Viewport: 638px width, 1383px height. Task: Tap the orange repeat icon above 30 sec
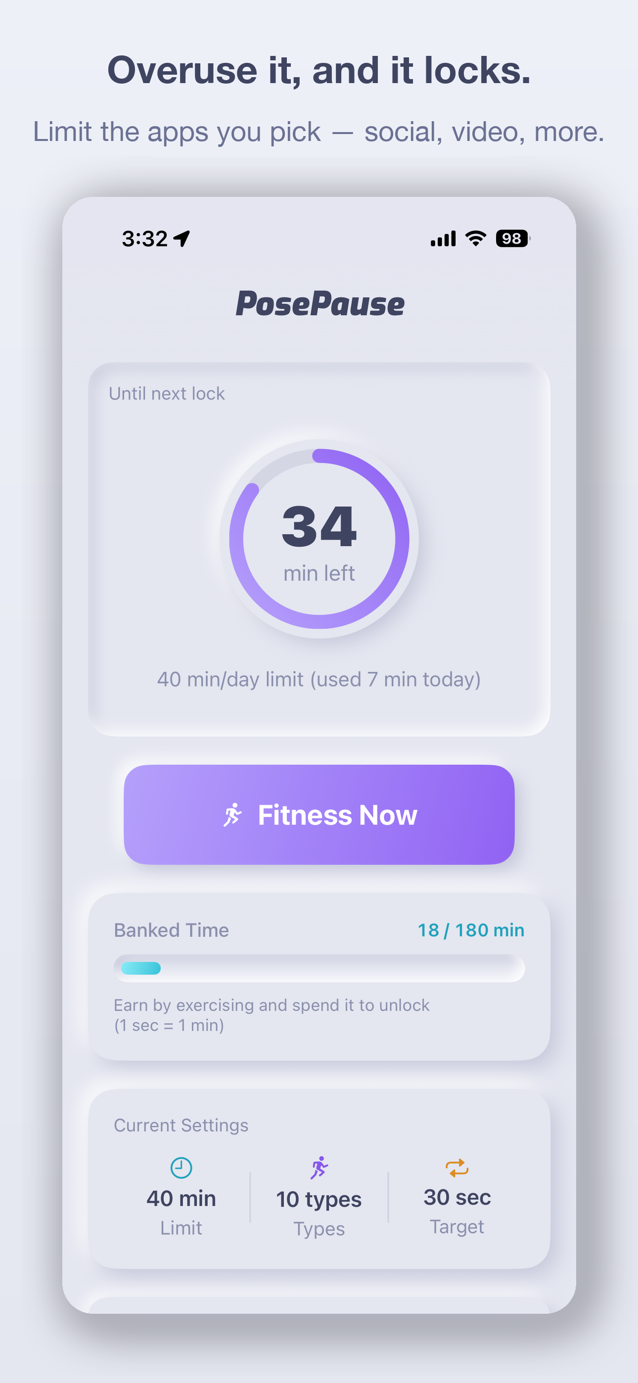click(x=457, y=1168)
